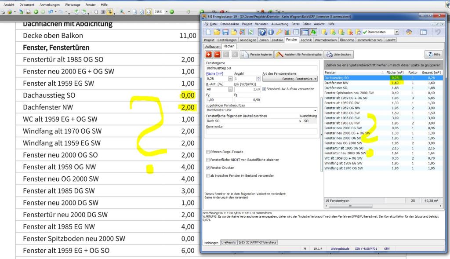Enable the Pfosten-Riegel-Fassade checkbox
This screenshot has height=259, width=450.
pos(208,152)
